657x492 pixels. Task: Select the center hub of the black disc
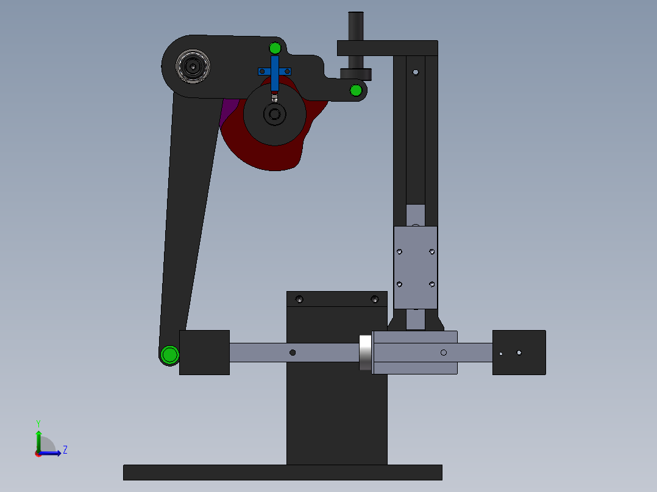pos(275,114)
